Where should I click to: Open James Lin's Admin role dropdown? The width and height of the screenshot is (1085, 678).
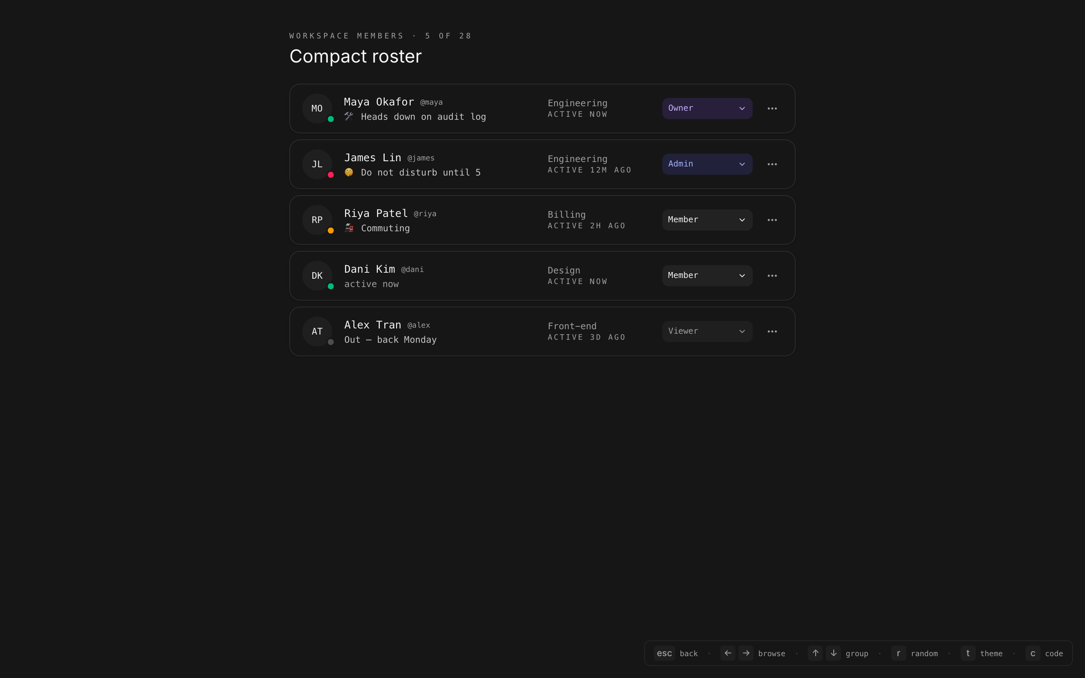(x=707, y=164)
